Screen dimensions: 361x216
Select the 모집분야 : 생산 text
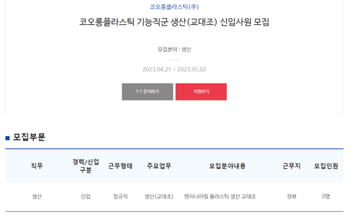[174, 49]
